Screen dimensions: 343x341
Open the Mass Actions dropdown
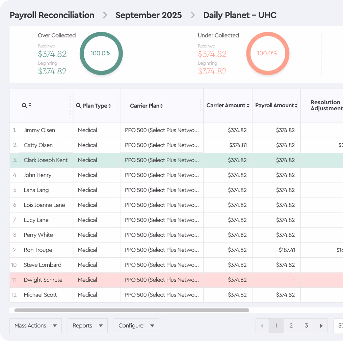35,326
